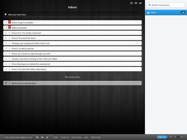Tick the Create a new list checkbox
Image resolution: width=187 pixels, height=140 pixels.
[5, 59]
